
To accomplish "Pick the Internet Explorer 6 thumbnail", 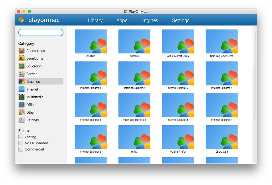I will pos(178,105).
